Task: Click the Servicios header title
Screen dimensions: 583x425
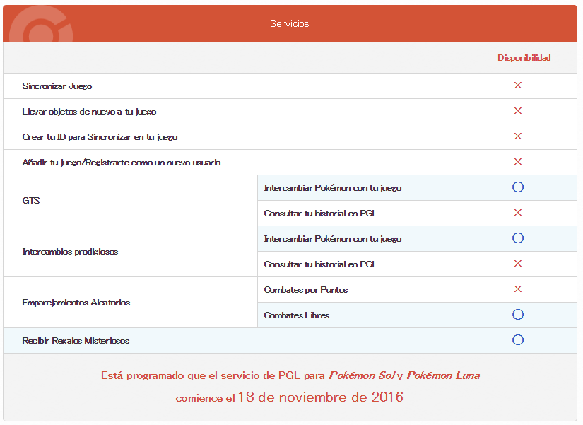Action: tap(290, 23)
